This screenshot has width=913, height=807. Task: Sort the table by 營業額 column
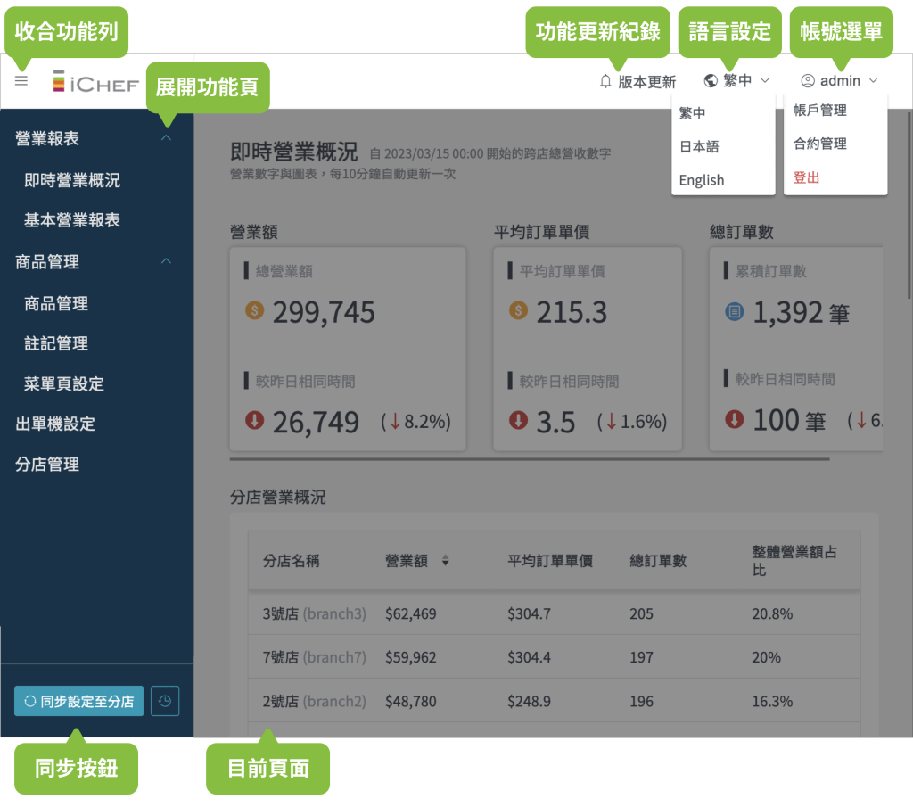coord(445,561)
